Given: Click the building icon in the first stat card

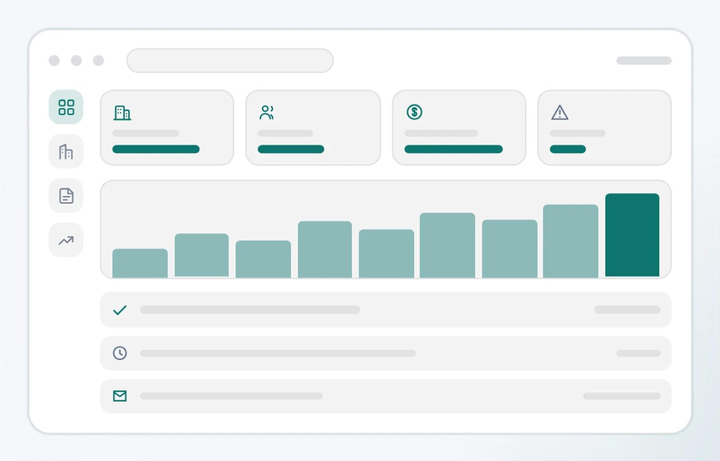Looking at the screenshot, I should (122, 112).
